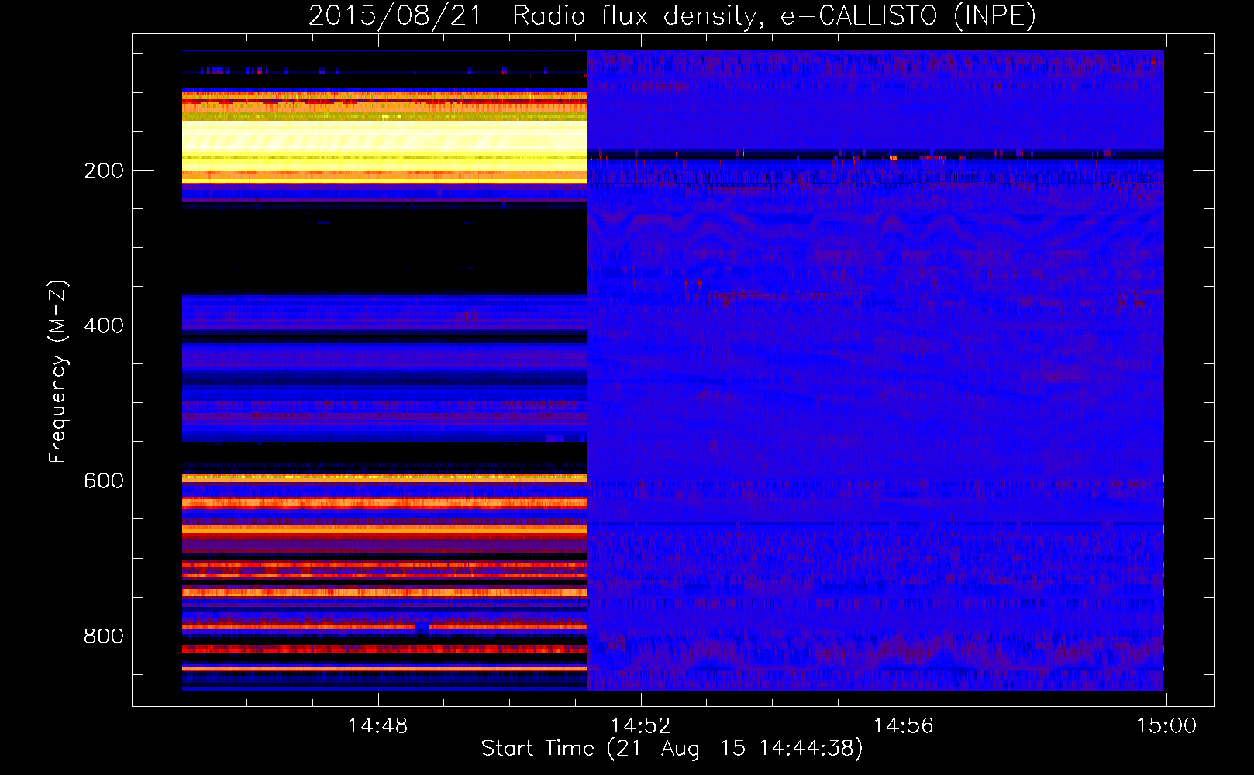Click the "Frequency (MHZ)" axis label
Screen dimensions: 1254x775
click(58, 371)
